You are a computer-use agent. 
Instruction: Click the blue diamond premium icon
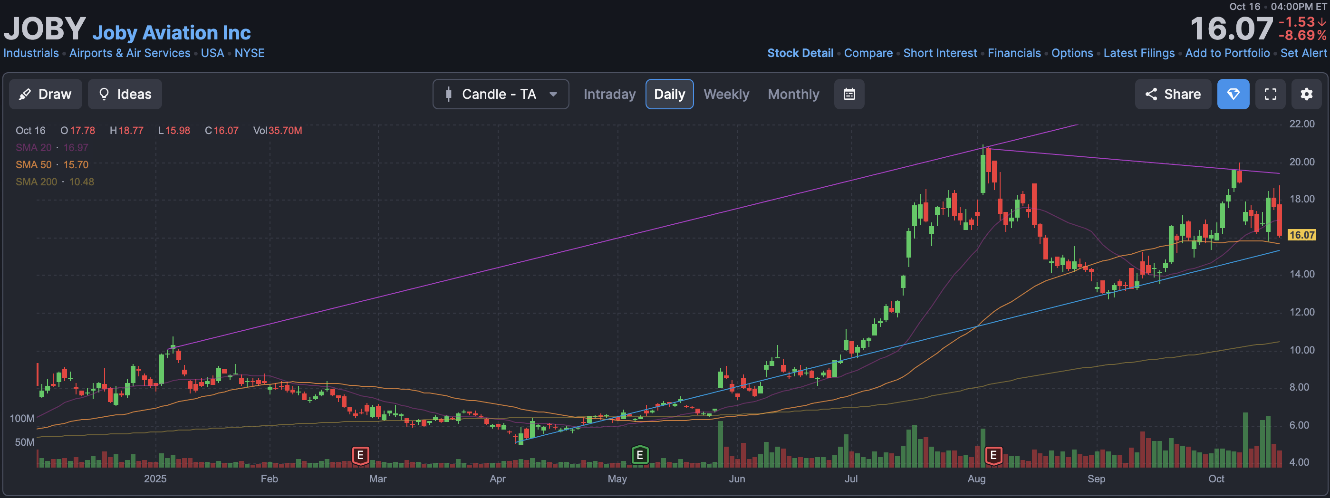coord(1233,94)
